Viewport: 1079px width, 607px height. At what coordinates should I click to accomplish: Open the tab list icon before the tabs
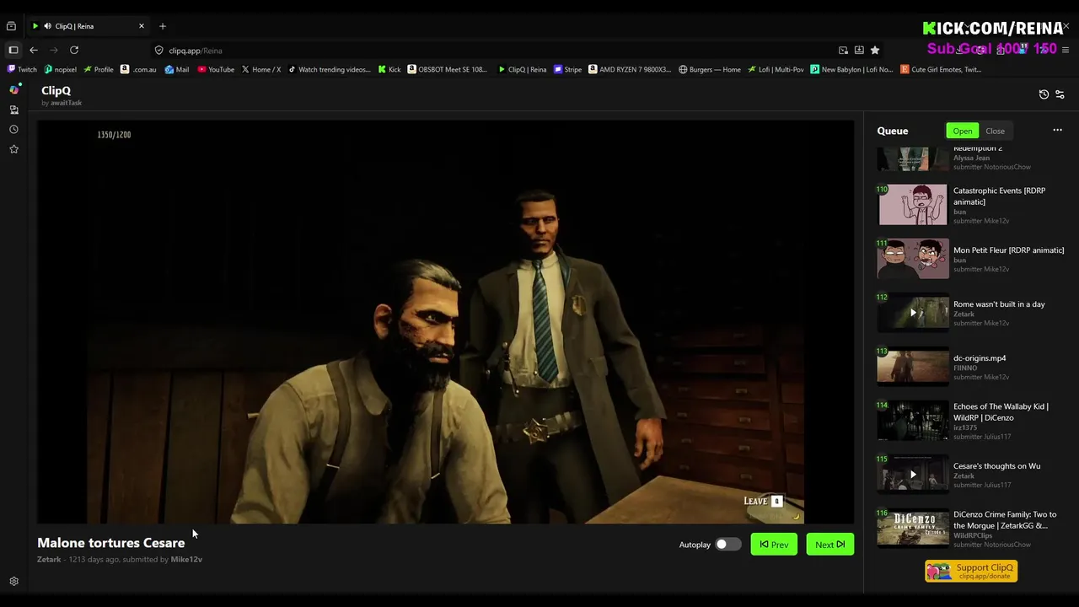11,26
